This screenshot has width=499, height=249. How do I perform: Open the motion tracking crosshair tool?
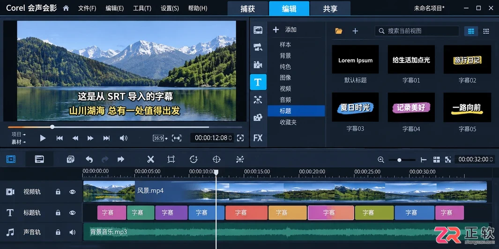216,159
